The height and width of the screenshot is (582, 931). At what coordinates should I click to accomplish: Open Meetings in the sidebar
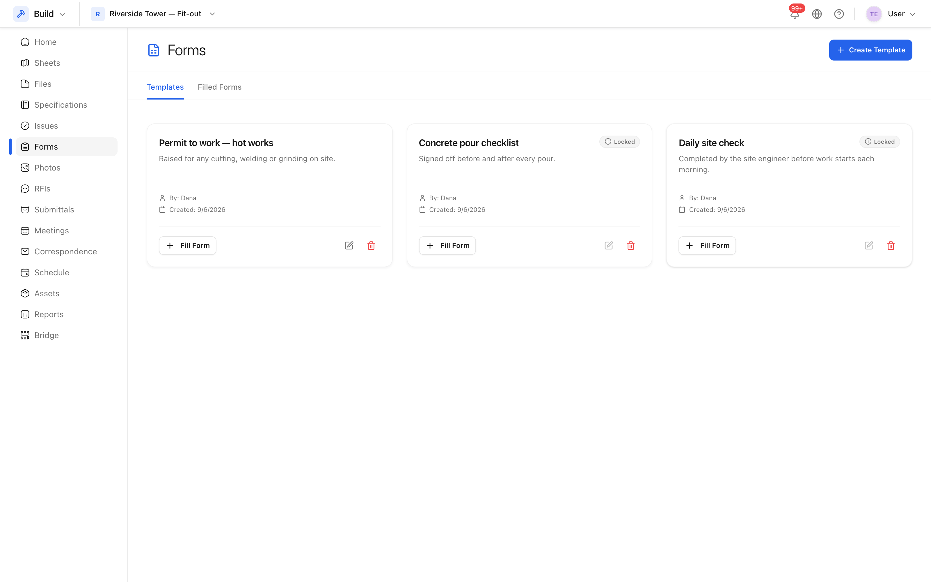(x=67, y=230)
